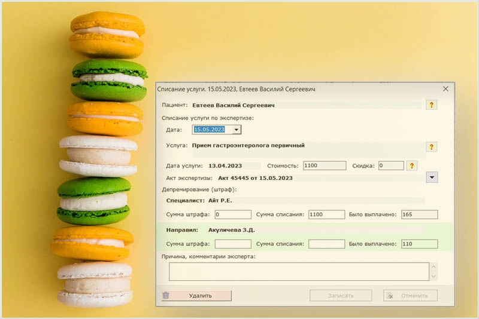Click the help icon beside the patient name
Viewport: 479px width, 319px height.
(x=431, y=105)
